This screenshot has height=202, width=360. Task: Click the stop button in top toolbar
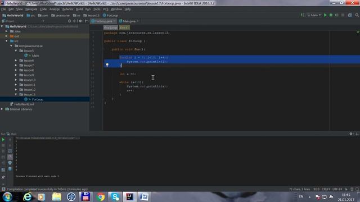[343, 15]
